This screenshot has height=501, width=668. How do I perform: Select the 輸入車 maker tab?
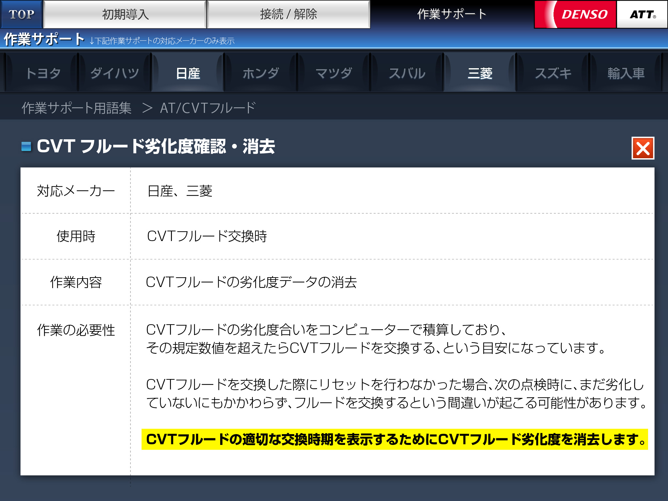[626, 73]
